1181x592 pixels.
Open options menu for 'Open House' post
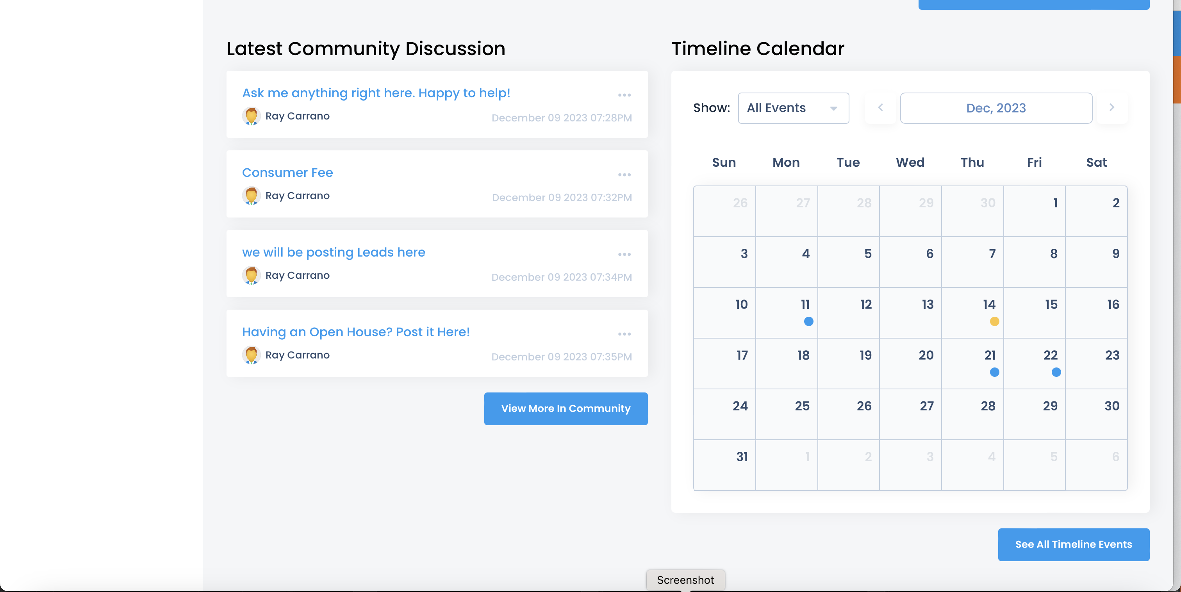coord(624,334)
